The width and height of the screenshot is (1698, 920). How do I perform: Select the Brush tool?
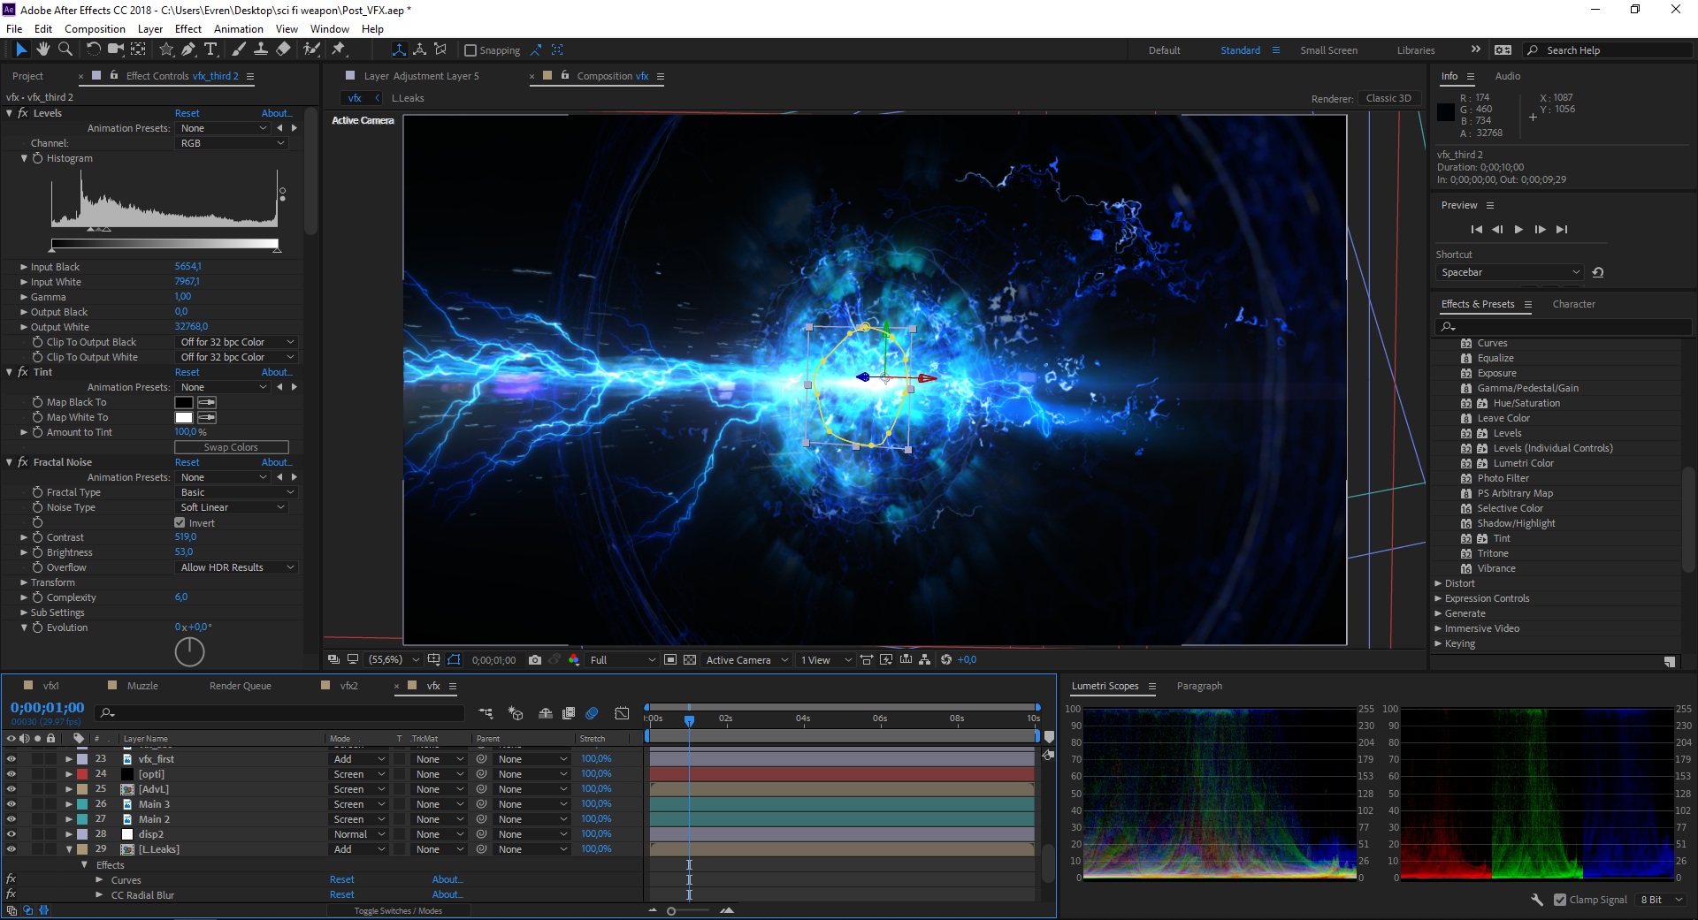(239, 49)
